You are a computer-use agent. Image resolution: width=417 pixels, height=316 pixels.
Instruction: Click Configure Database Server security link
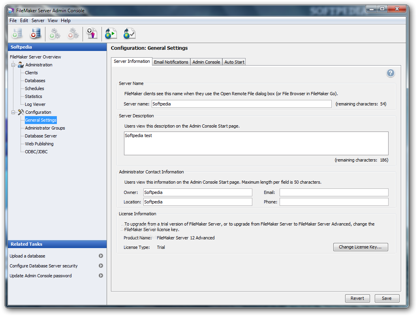pos(43,266)
